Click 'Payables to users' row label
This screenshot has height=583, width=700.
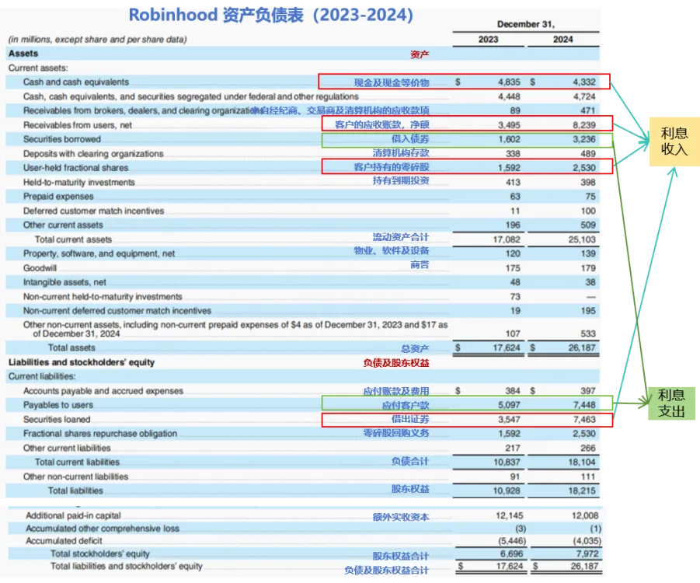pos(58,405)
